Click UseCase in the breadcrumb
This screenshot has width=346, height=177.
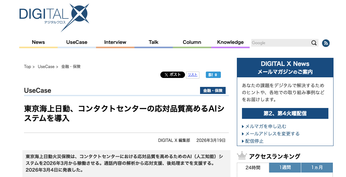[46, 67]
